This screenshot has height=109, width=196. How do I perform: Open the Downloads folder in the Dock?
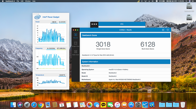click(x=176, y=105)
